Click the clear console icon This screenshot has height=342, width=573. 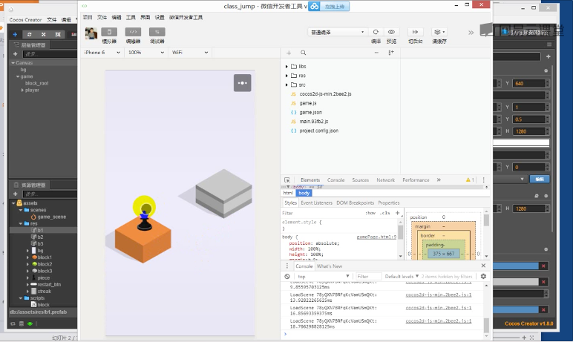287,276
